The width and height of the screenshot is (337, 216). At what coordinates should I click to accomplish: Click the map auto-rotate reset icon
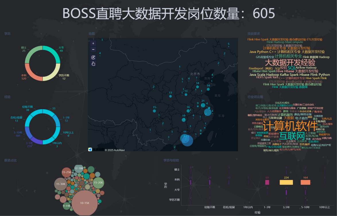(93, 57)
